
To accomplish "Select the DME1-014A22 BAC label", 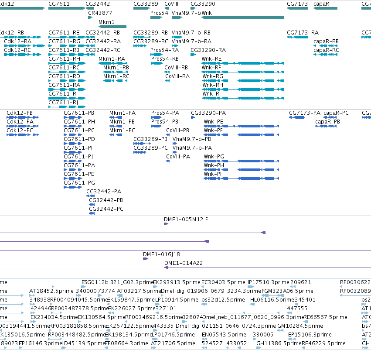I will (x=184, y=263).
